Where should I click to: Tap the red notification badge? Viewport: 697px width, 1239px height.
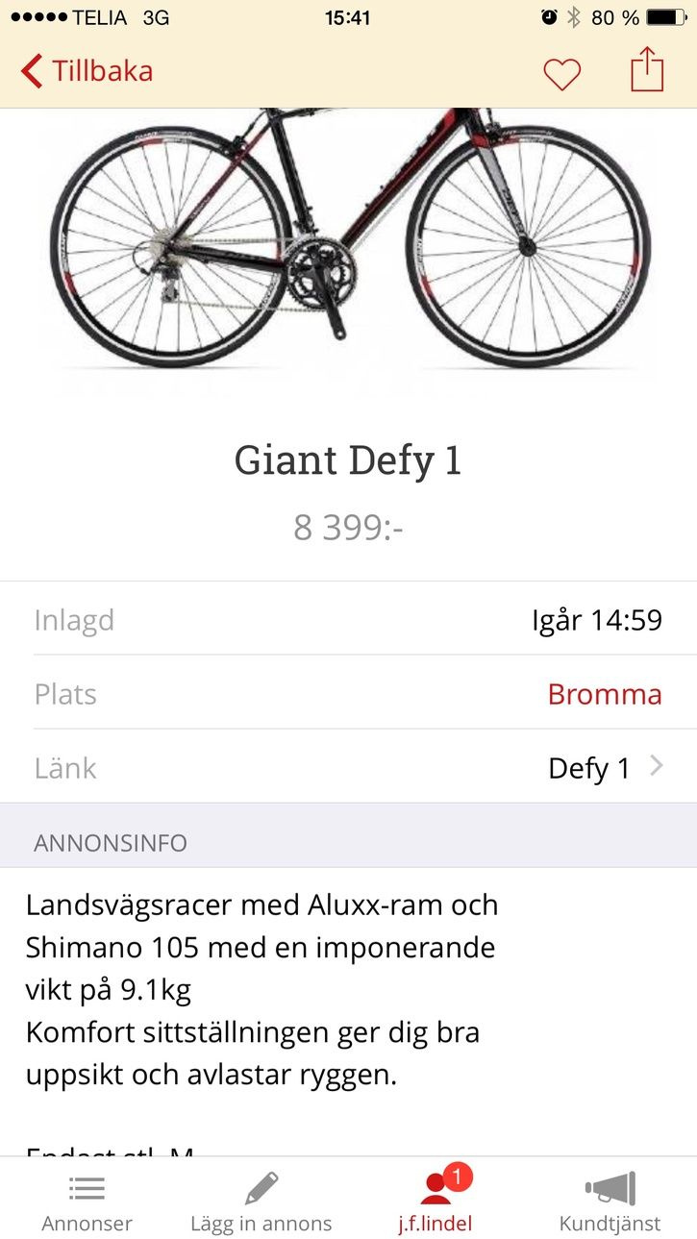[458, 1177]
